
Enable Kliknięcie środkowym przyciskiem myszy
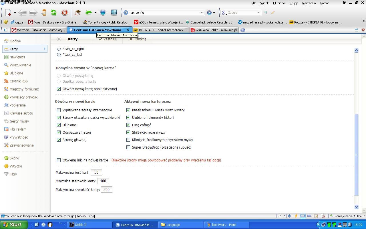tap(128, 140)
